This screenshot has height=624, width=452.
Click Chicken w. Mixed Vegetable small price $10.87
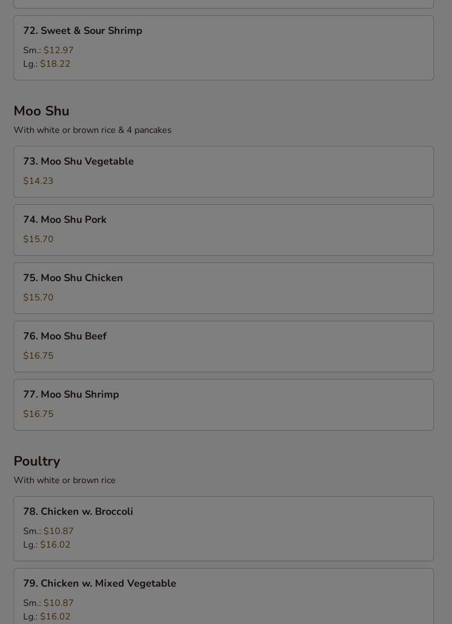coord(58,603)
